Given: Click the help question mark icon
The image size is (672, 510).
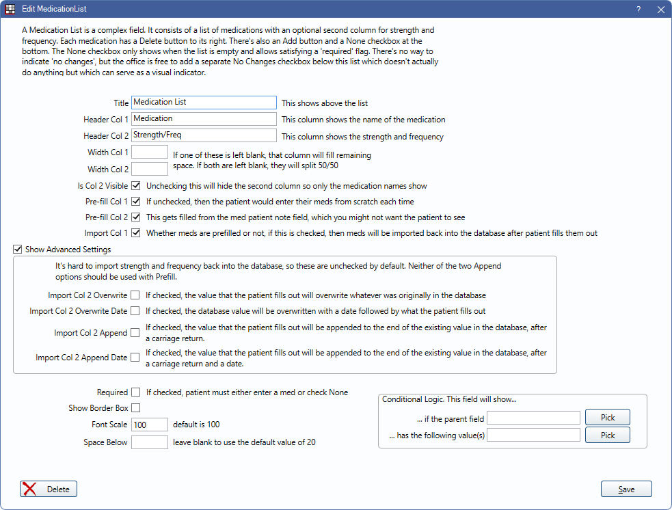Looking at the screenshot, I should tap(639, 10).
